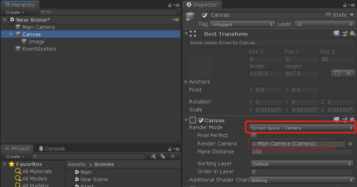Switch to the Inspector tab

point(202,5)
